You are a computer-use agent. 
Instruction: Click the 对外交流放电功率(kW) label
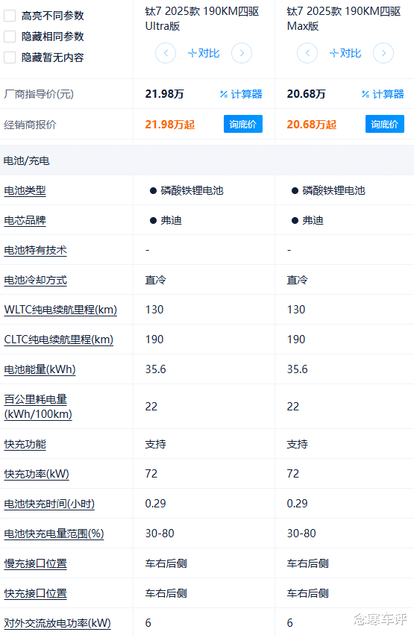coord(57,623)
